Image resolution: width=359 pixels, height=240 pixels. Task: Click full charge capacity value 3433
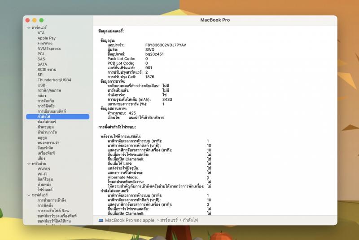click(x=167, y=99)
